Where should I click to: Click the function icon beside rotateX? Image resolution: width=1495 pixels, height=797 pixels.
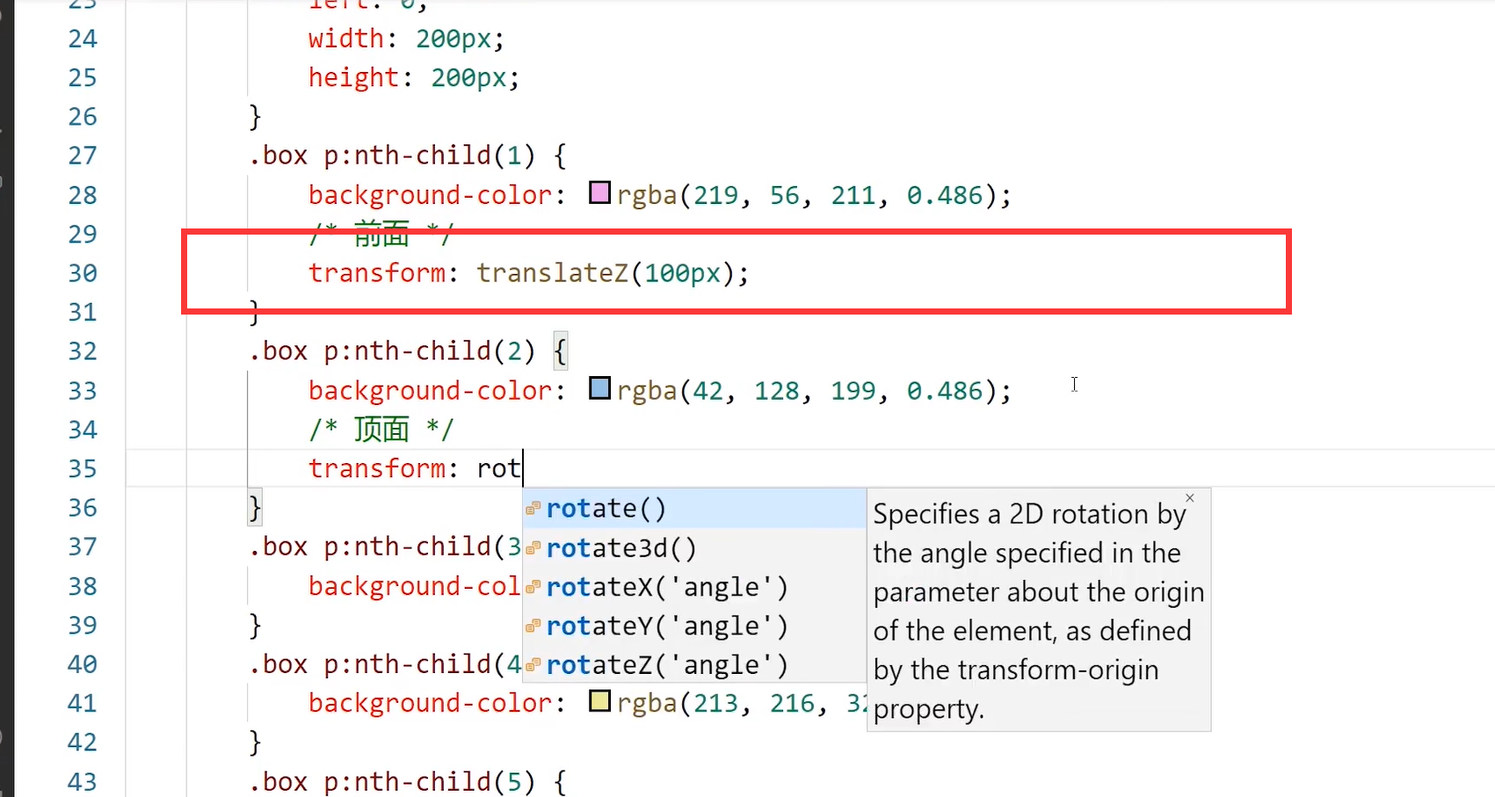click(533, 587)
